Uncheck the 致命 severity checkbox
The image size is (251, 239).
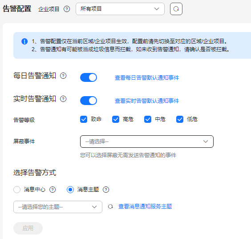click(x=84, y=119)
